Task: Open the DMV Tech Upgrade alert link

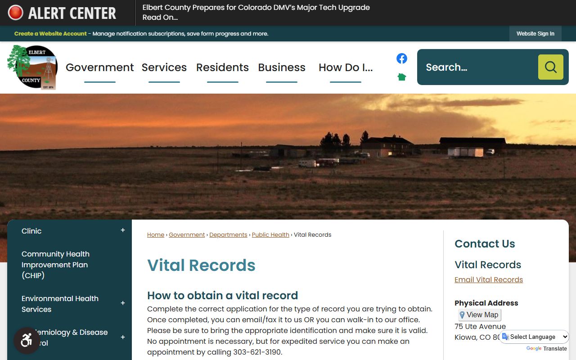Action: pyautogui.click(x=256, y=13)
